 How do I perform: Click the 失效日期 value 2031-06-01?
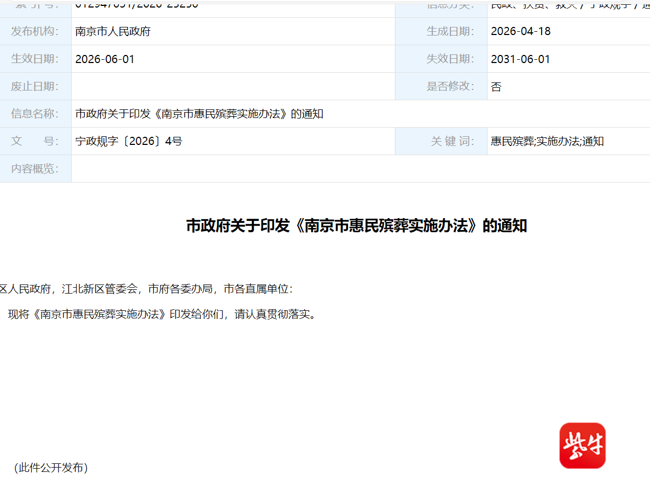(521, 59)
